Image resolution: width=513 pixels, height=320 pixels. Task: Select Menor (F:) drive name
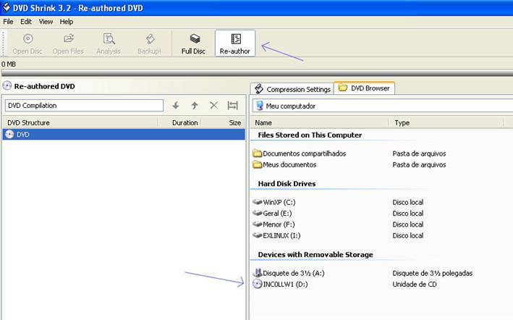pyautogui.click(x=279, y=224)
